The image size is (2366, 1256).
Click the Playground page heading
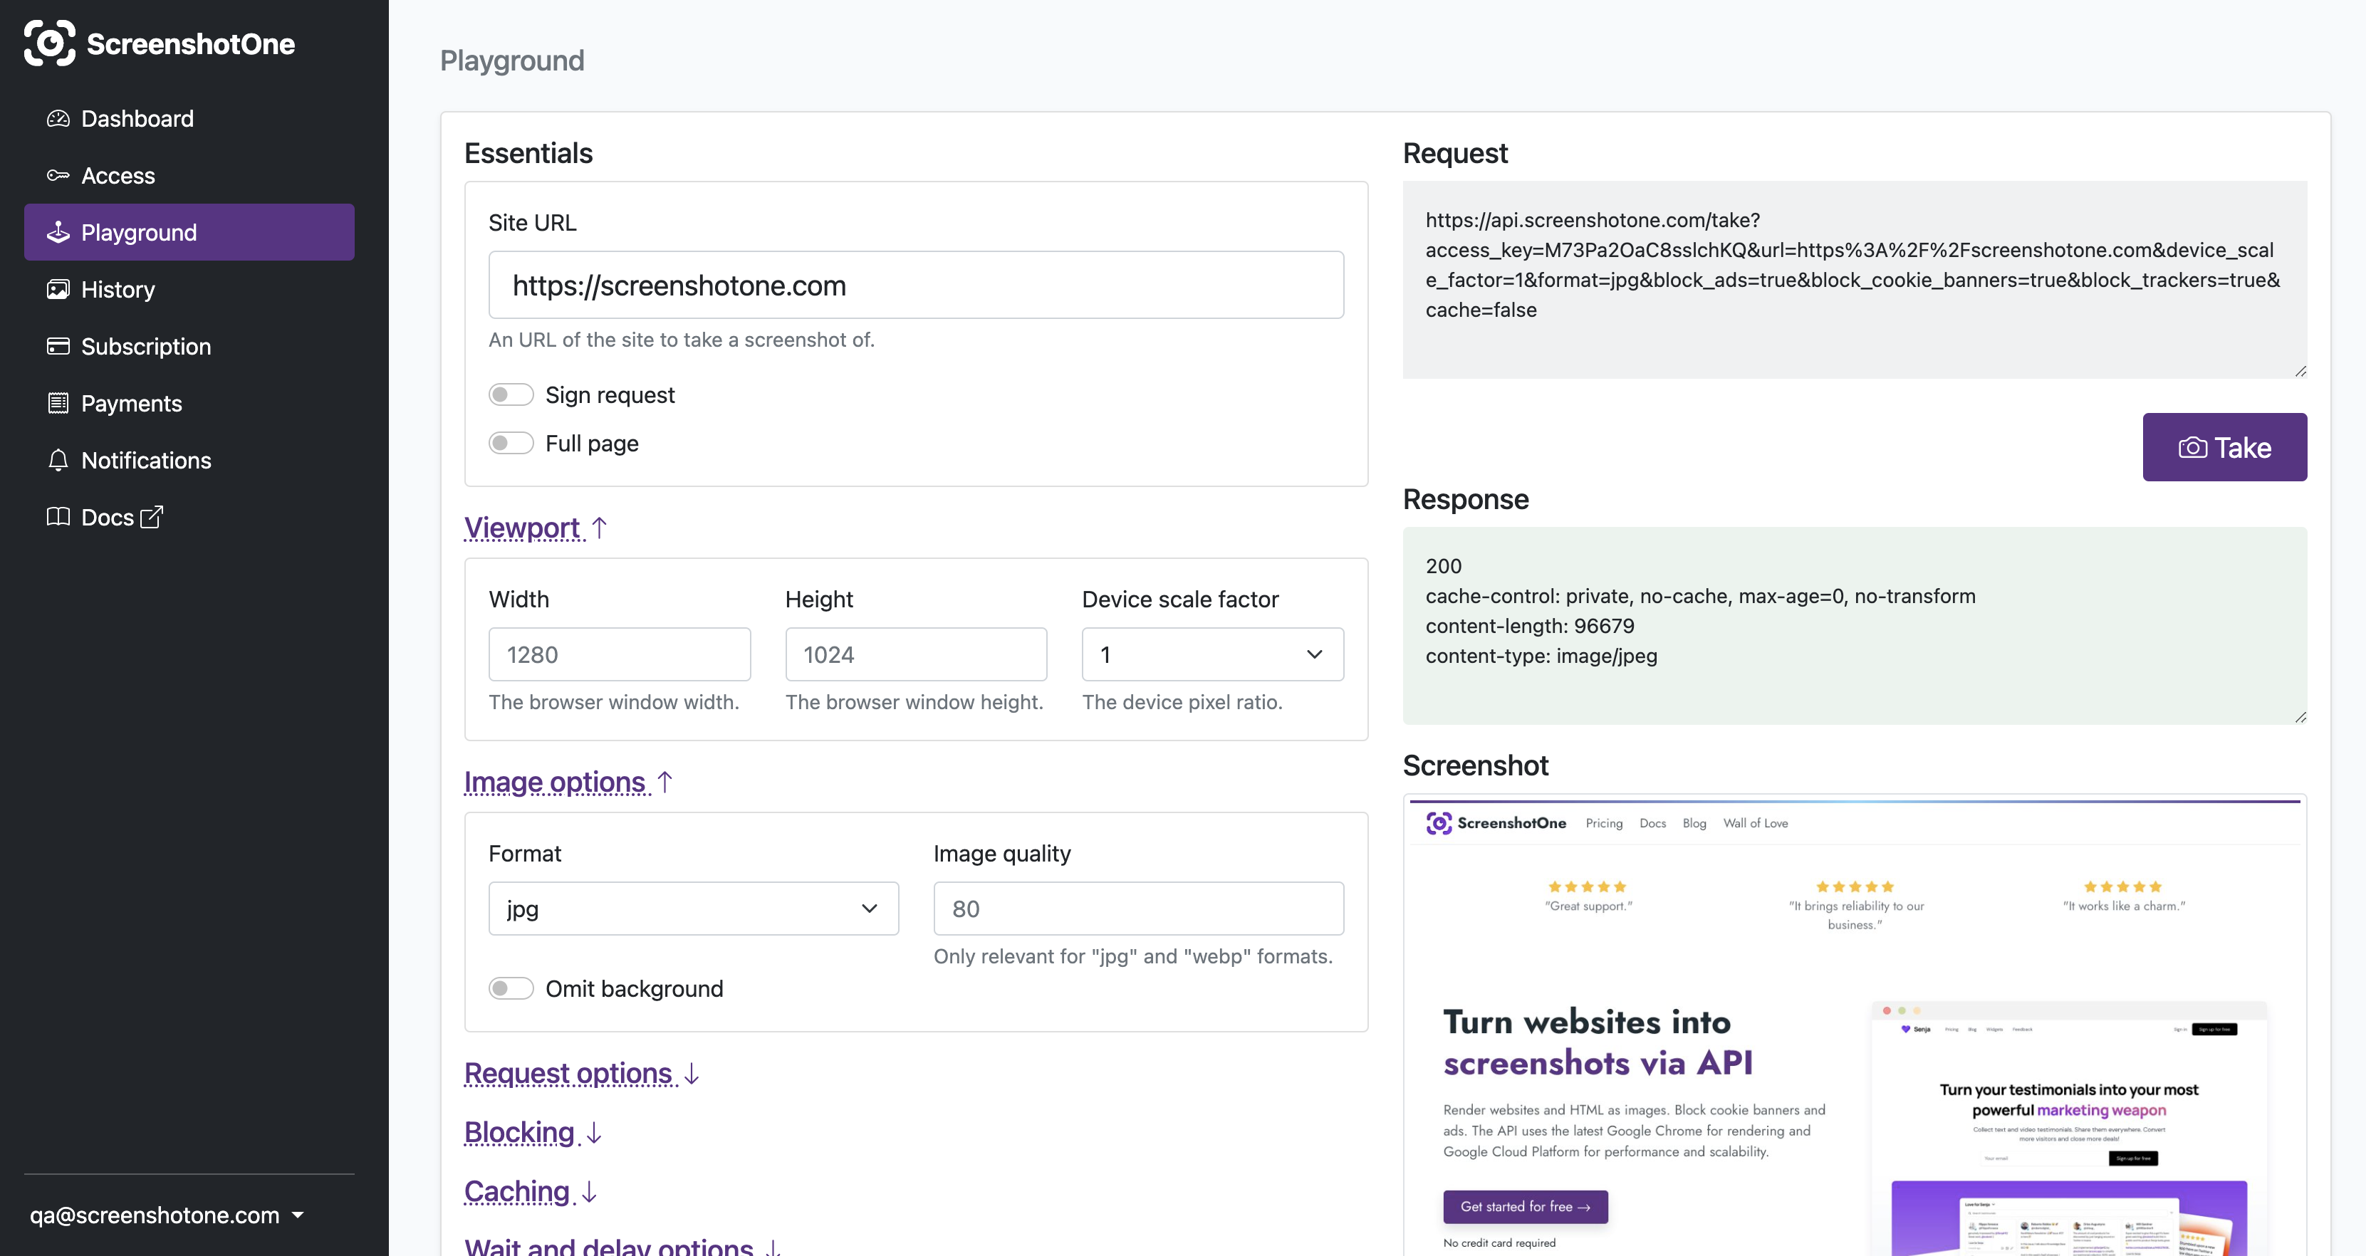(x=511, y=61)
